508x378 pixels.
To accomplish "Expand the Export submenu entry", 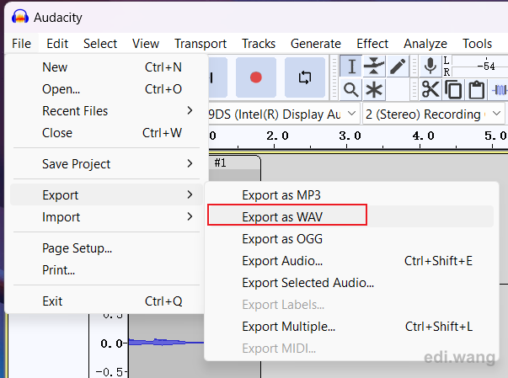I will tap(106, 194).
